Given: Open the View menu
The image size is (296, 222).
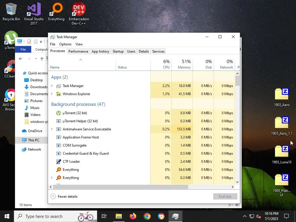Looking at the screenshot, I should coord(79,44).
